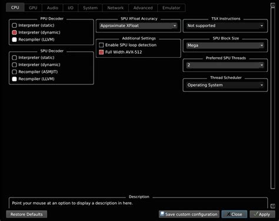Select PPU Decoder Interpreter (static)
The height and width of the screenshot is (221, 279).
(x=33, y=25)
